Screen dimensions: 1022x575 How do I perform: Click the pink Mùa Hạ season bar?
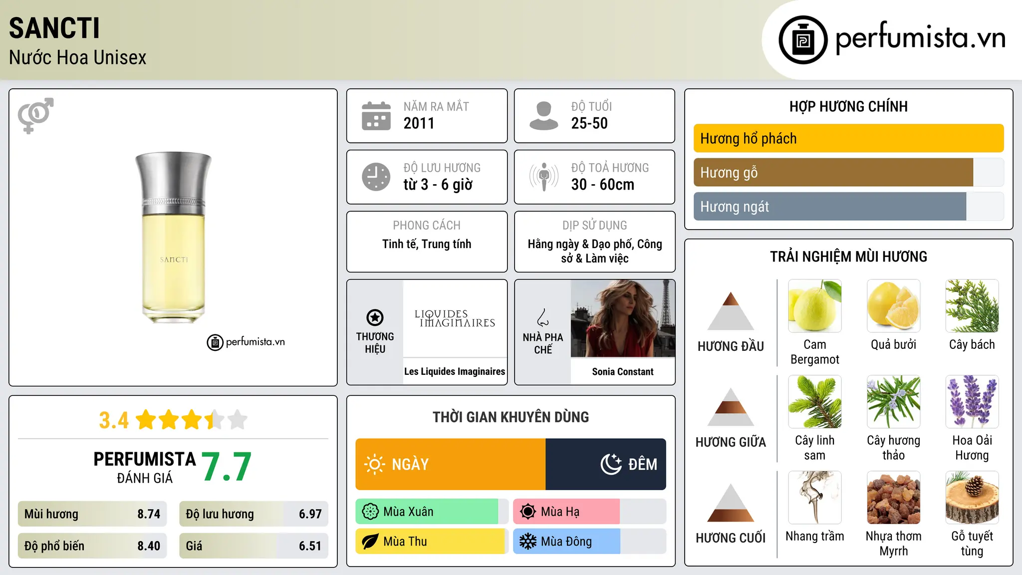coord(566,512)
